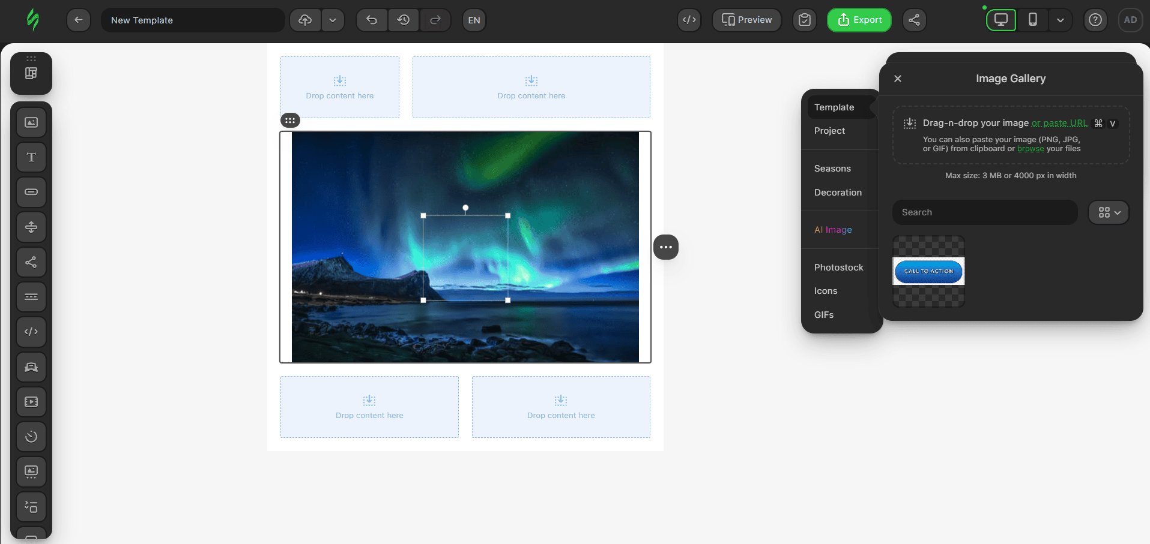Open gallery grid view dropdown

pos(1109,212)
